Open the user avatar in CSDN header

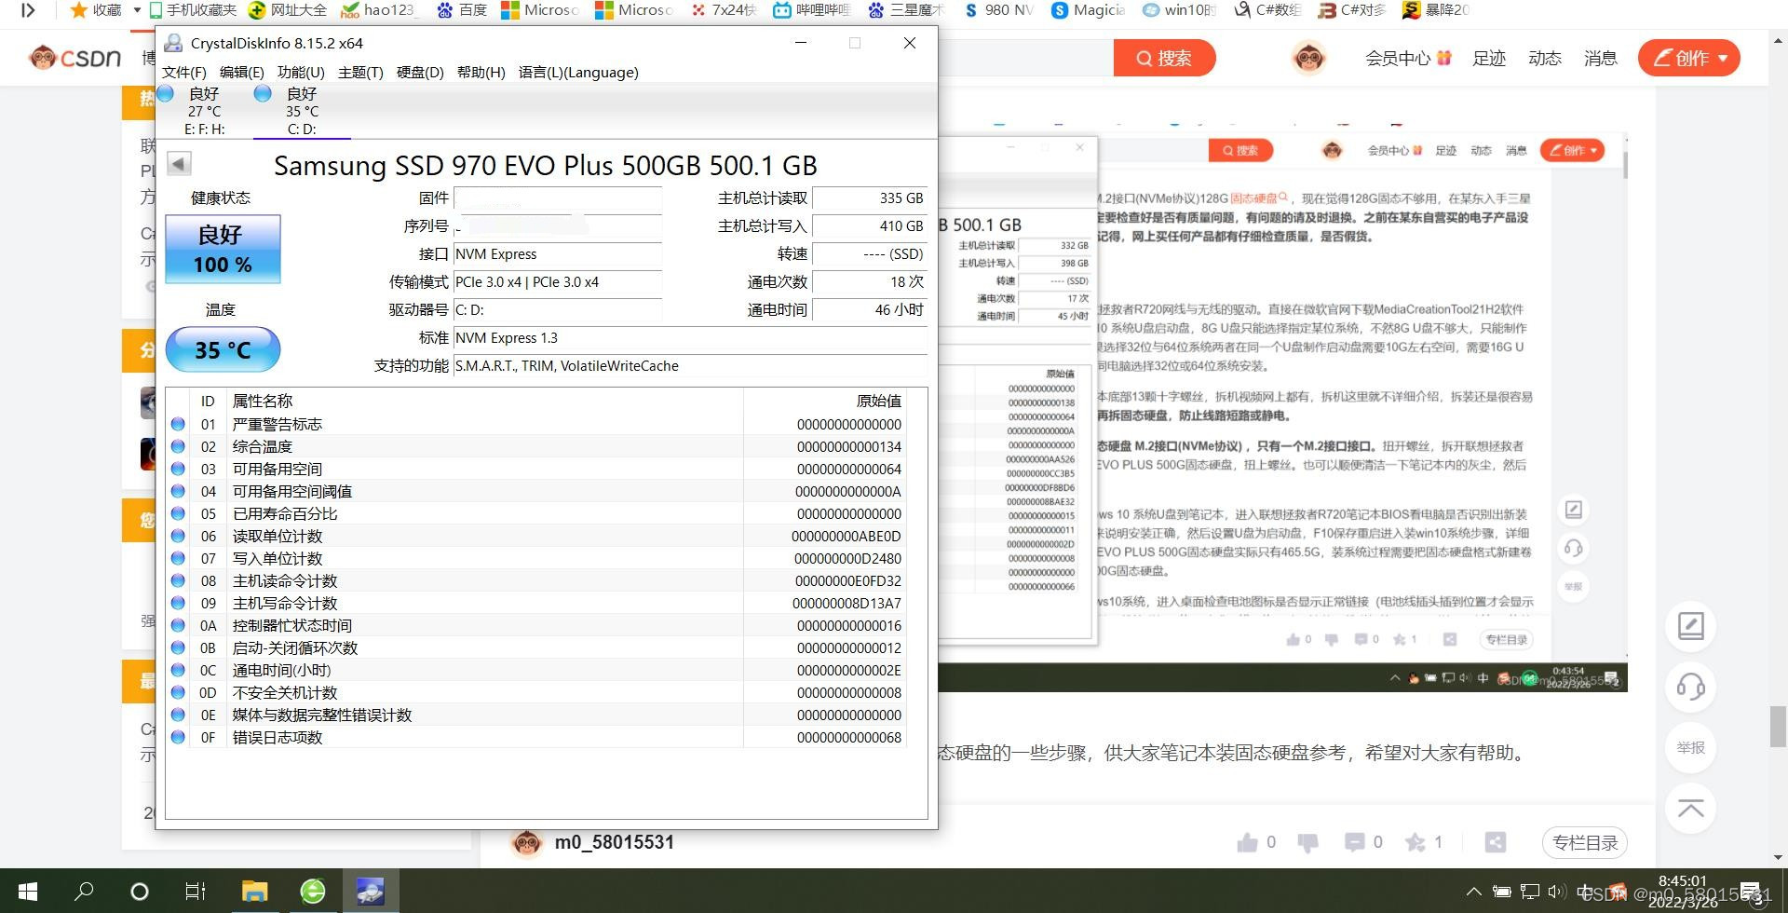(x=1309, y=59)
